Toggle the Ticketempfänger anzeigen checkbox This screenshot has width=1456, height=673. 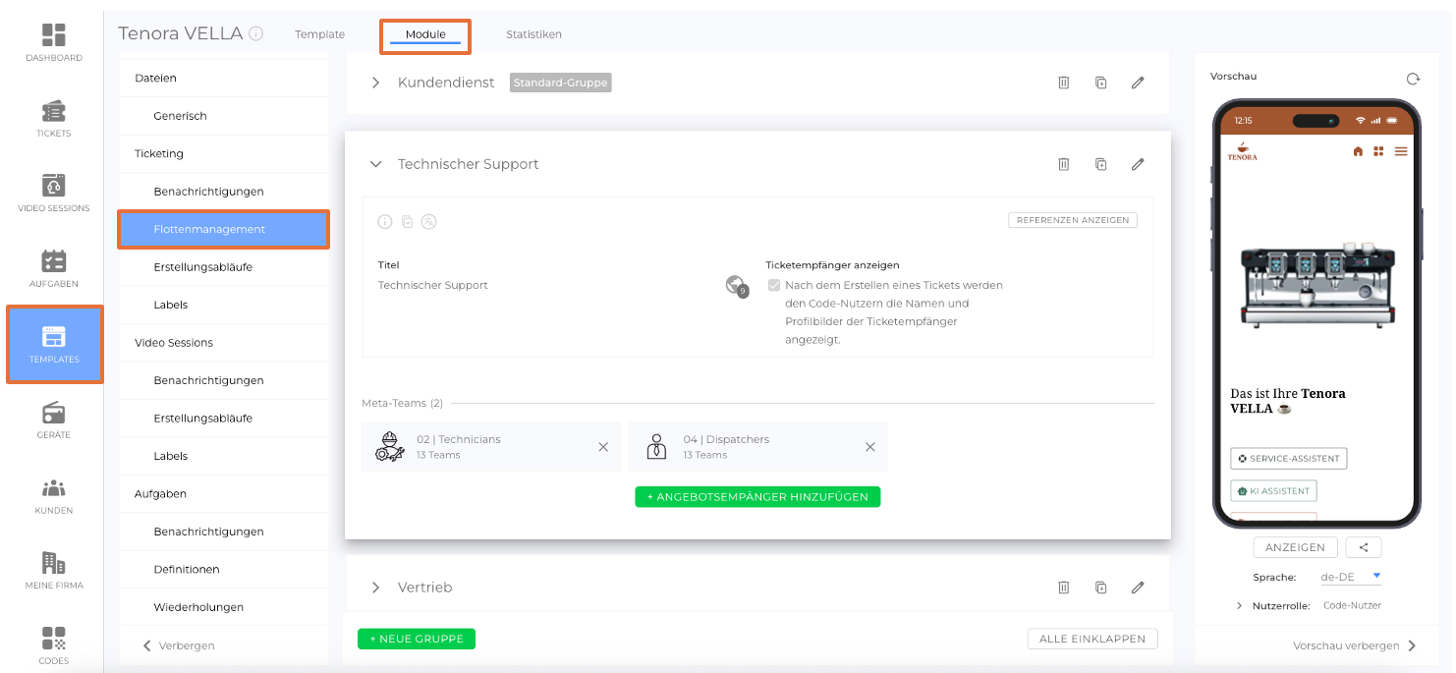(774, 286)
